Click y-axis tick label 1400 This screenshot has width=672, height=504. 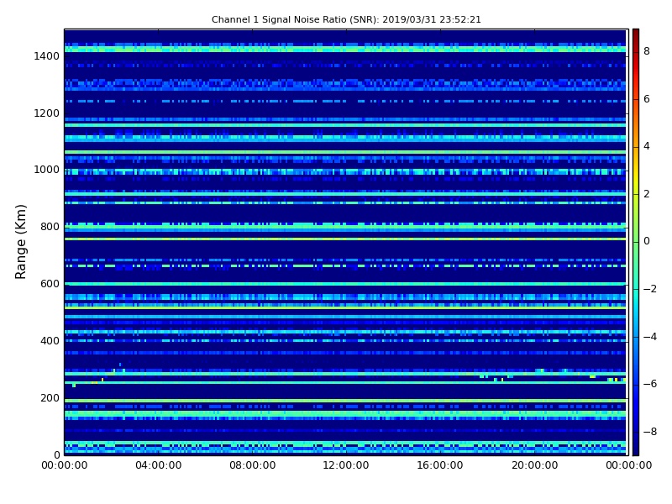[47, 56]
